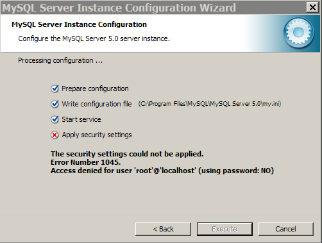Viewport: 322px width, 243px height.
Task: Click the wizard window title bar
Action: click(153, 8)
